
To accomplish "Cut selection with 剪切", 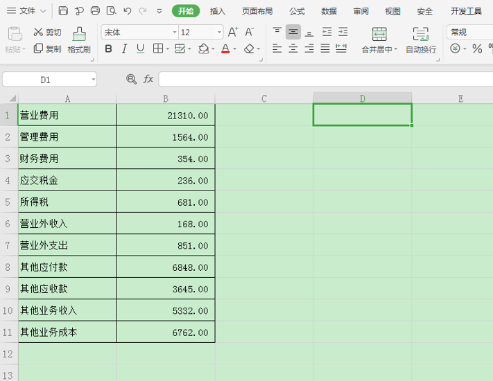I will tap(47, 32).
